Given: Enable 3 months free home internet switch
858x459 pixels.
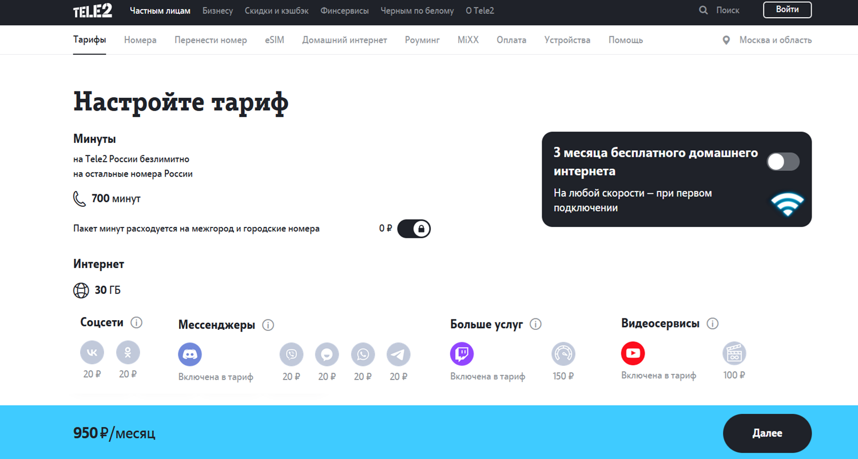Looking at the screenshot, I should coord(783,162).
